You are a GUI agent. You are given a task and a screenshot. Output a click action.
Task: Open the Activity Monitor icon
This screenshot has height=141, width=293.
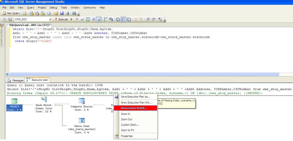(74, 13)
